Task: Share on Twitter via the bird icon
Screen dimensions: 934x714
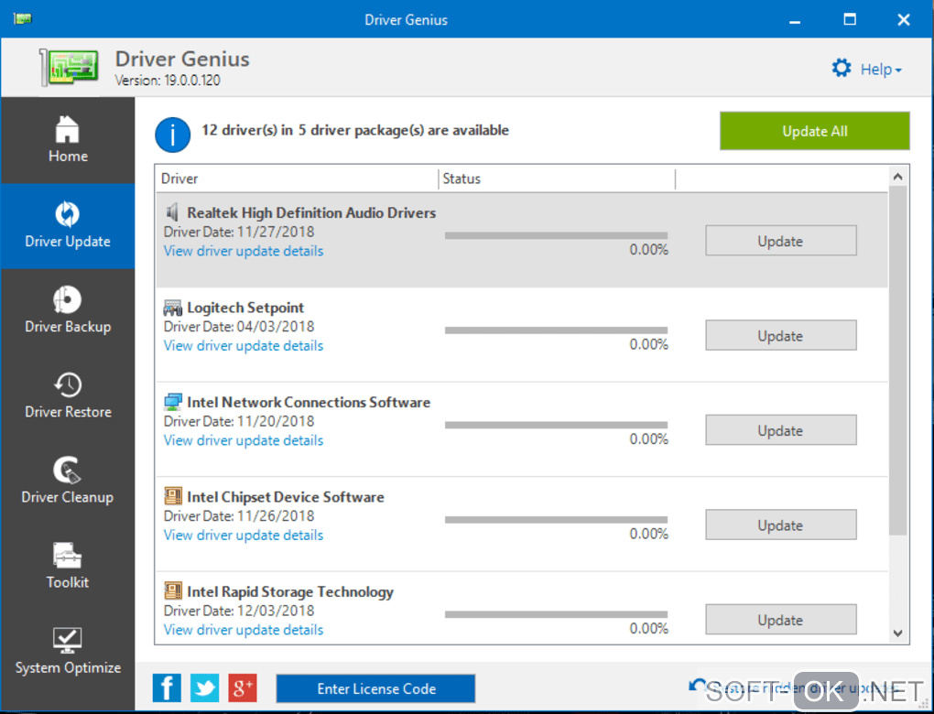Action: pyautogui.click(x=205, y=688)
